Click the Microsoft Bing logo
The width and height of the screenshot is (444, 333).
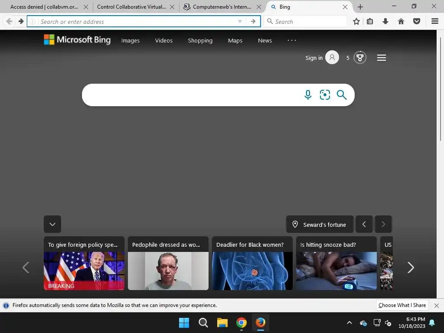coord(77,40)
